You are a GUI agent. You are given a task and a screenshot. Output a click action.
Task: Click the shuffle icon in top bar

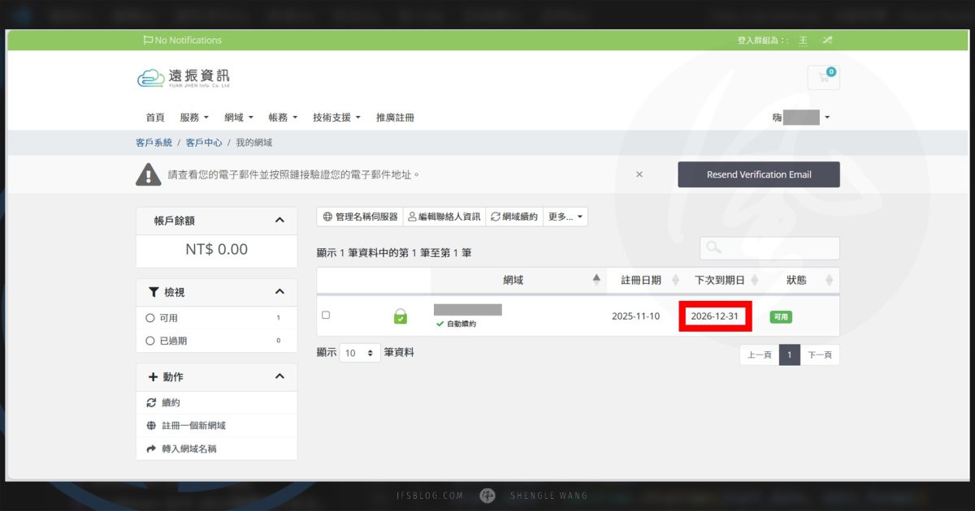(x=827, y=40)
